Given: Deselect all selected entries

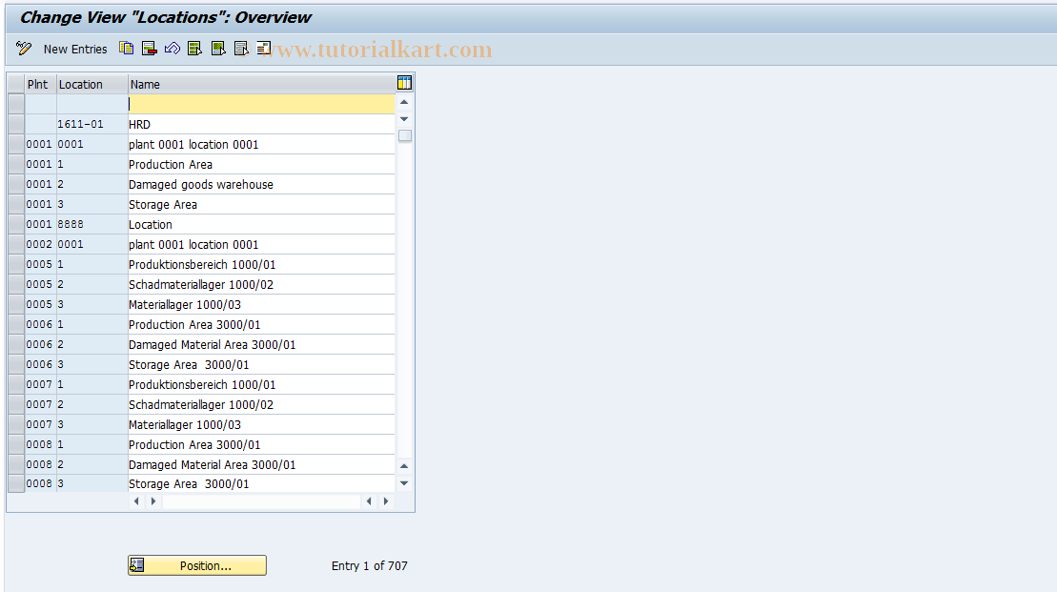Looking at the screenshot, I should (240, 48).
